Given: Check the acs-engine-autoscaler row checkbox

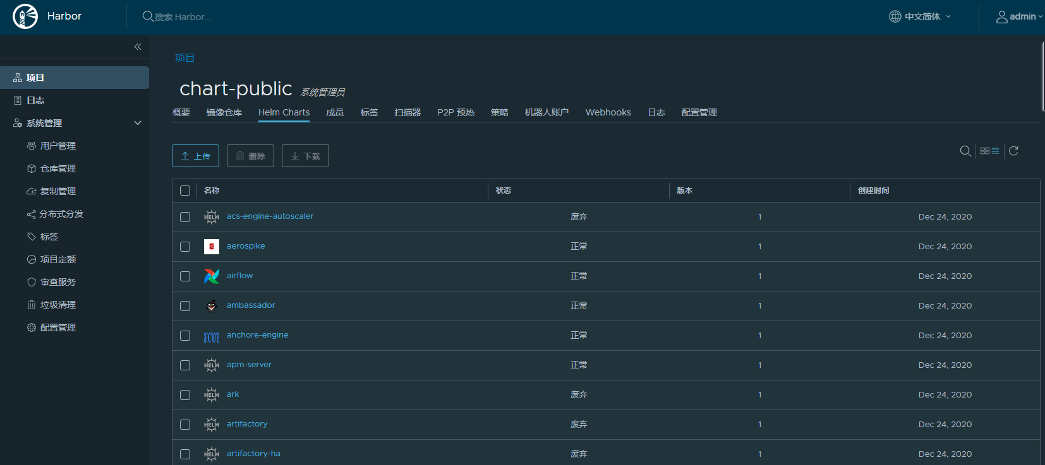Looking at the screenshot, I should [x=185, y=217].
